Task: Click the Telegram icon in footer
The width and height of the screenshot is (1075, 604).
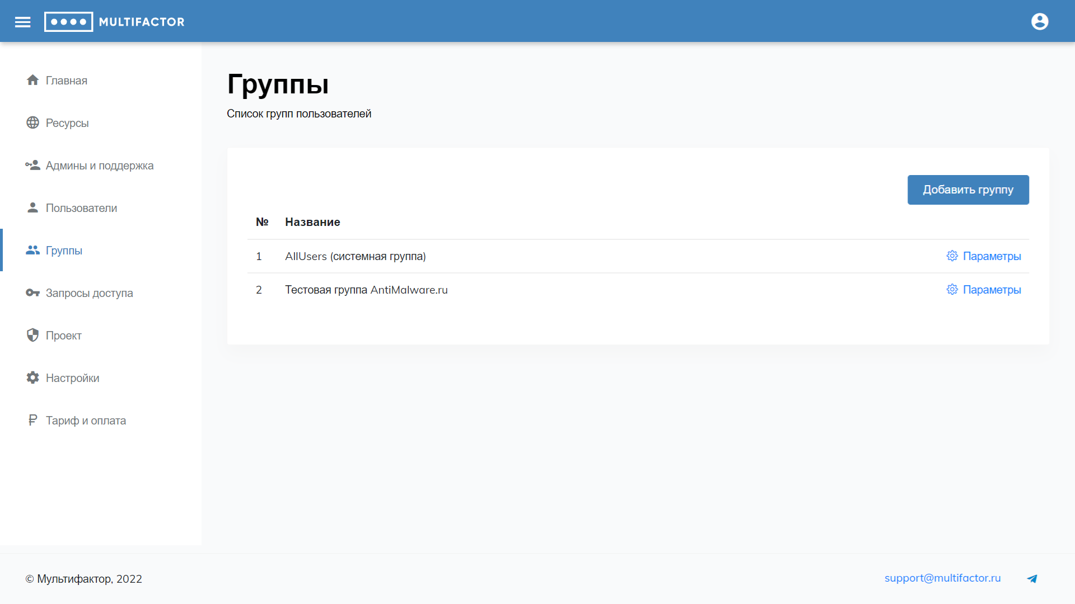Action: (x=1032, y=579)
